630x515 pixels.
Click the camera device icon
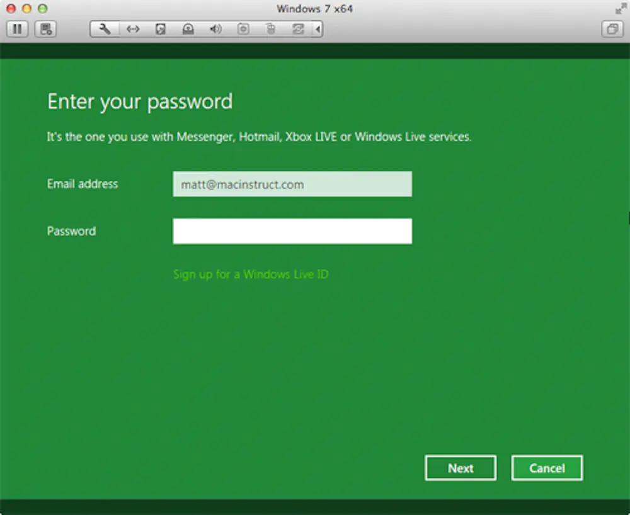pyautogui.click(x=243, y=29)
